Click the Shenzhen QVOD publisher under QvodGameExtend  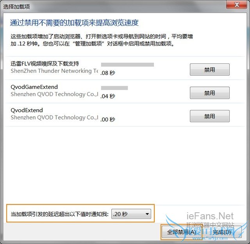(x=54, y=94)
